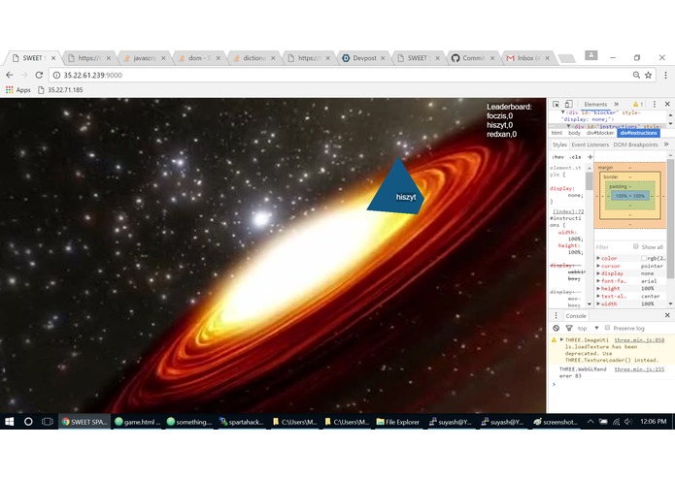This screenshot has width=675, height=479.
Task: Open the Event Listeners sidebar tab
Action: point(590,144)
